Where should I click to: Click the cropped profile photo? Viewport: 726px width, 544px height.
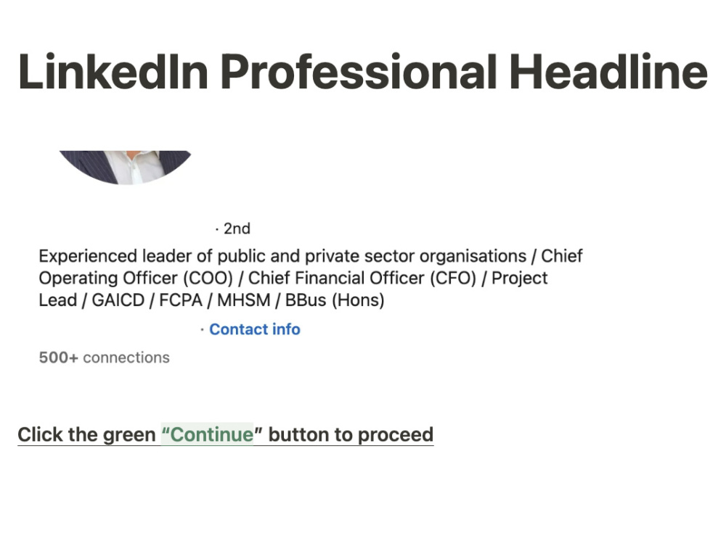[x=125, y=168]
